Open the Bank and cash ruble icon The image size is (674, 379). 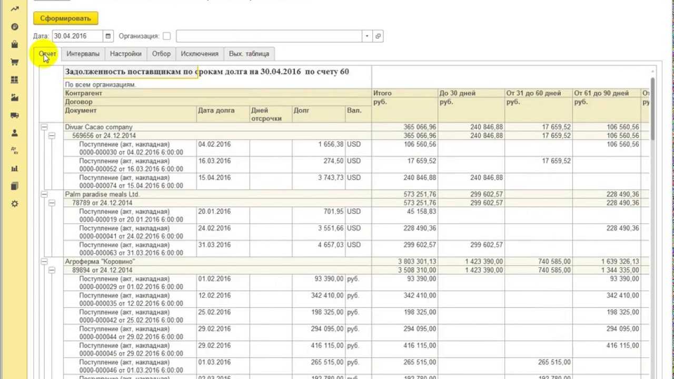(x=15, y=27)
